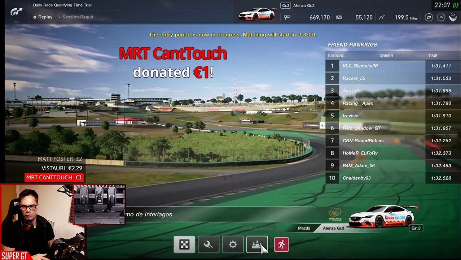Select ranking row Racerz_55
Viewport: 461px width, 260px height.
coord(393,78)
